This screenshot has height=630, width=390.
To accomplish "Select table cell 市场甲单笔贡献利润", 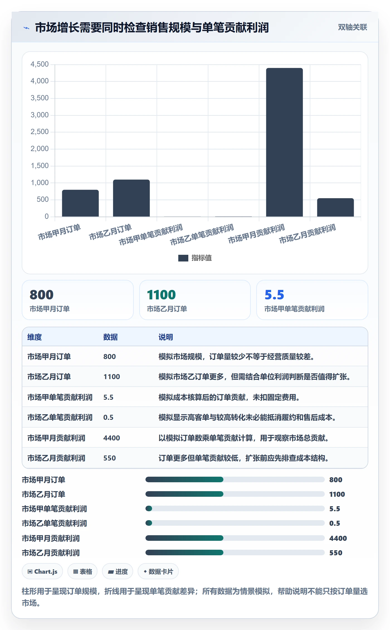I will tap(60, 397).
